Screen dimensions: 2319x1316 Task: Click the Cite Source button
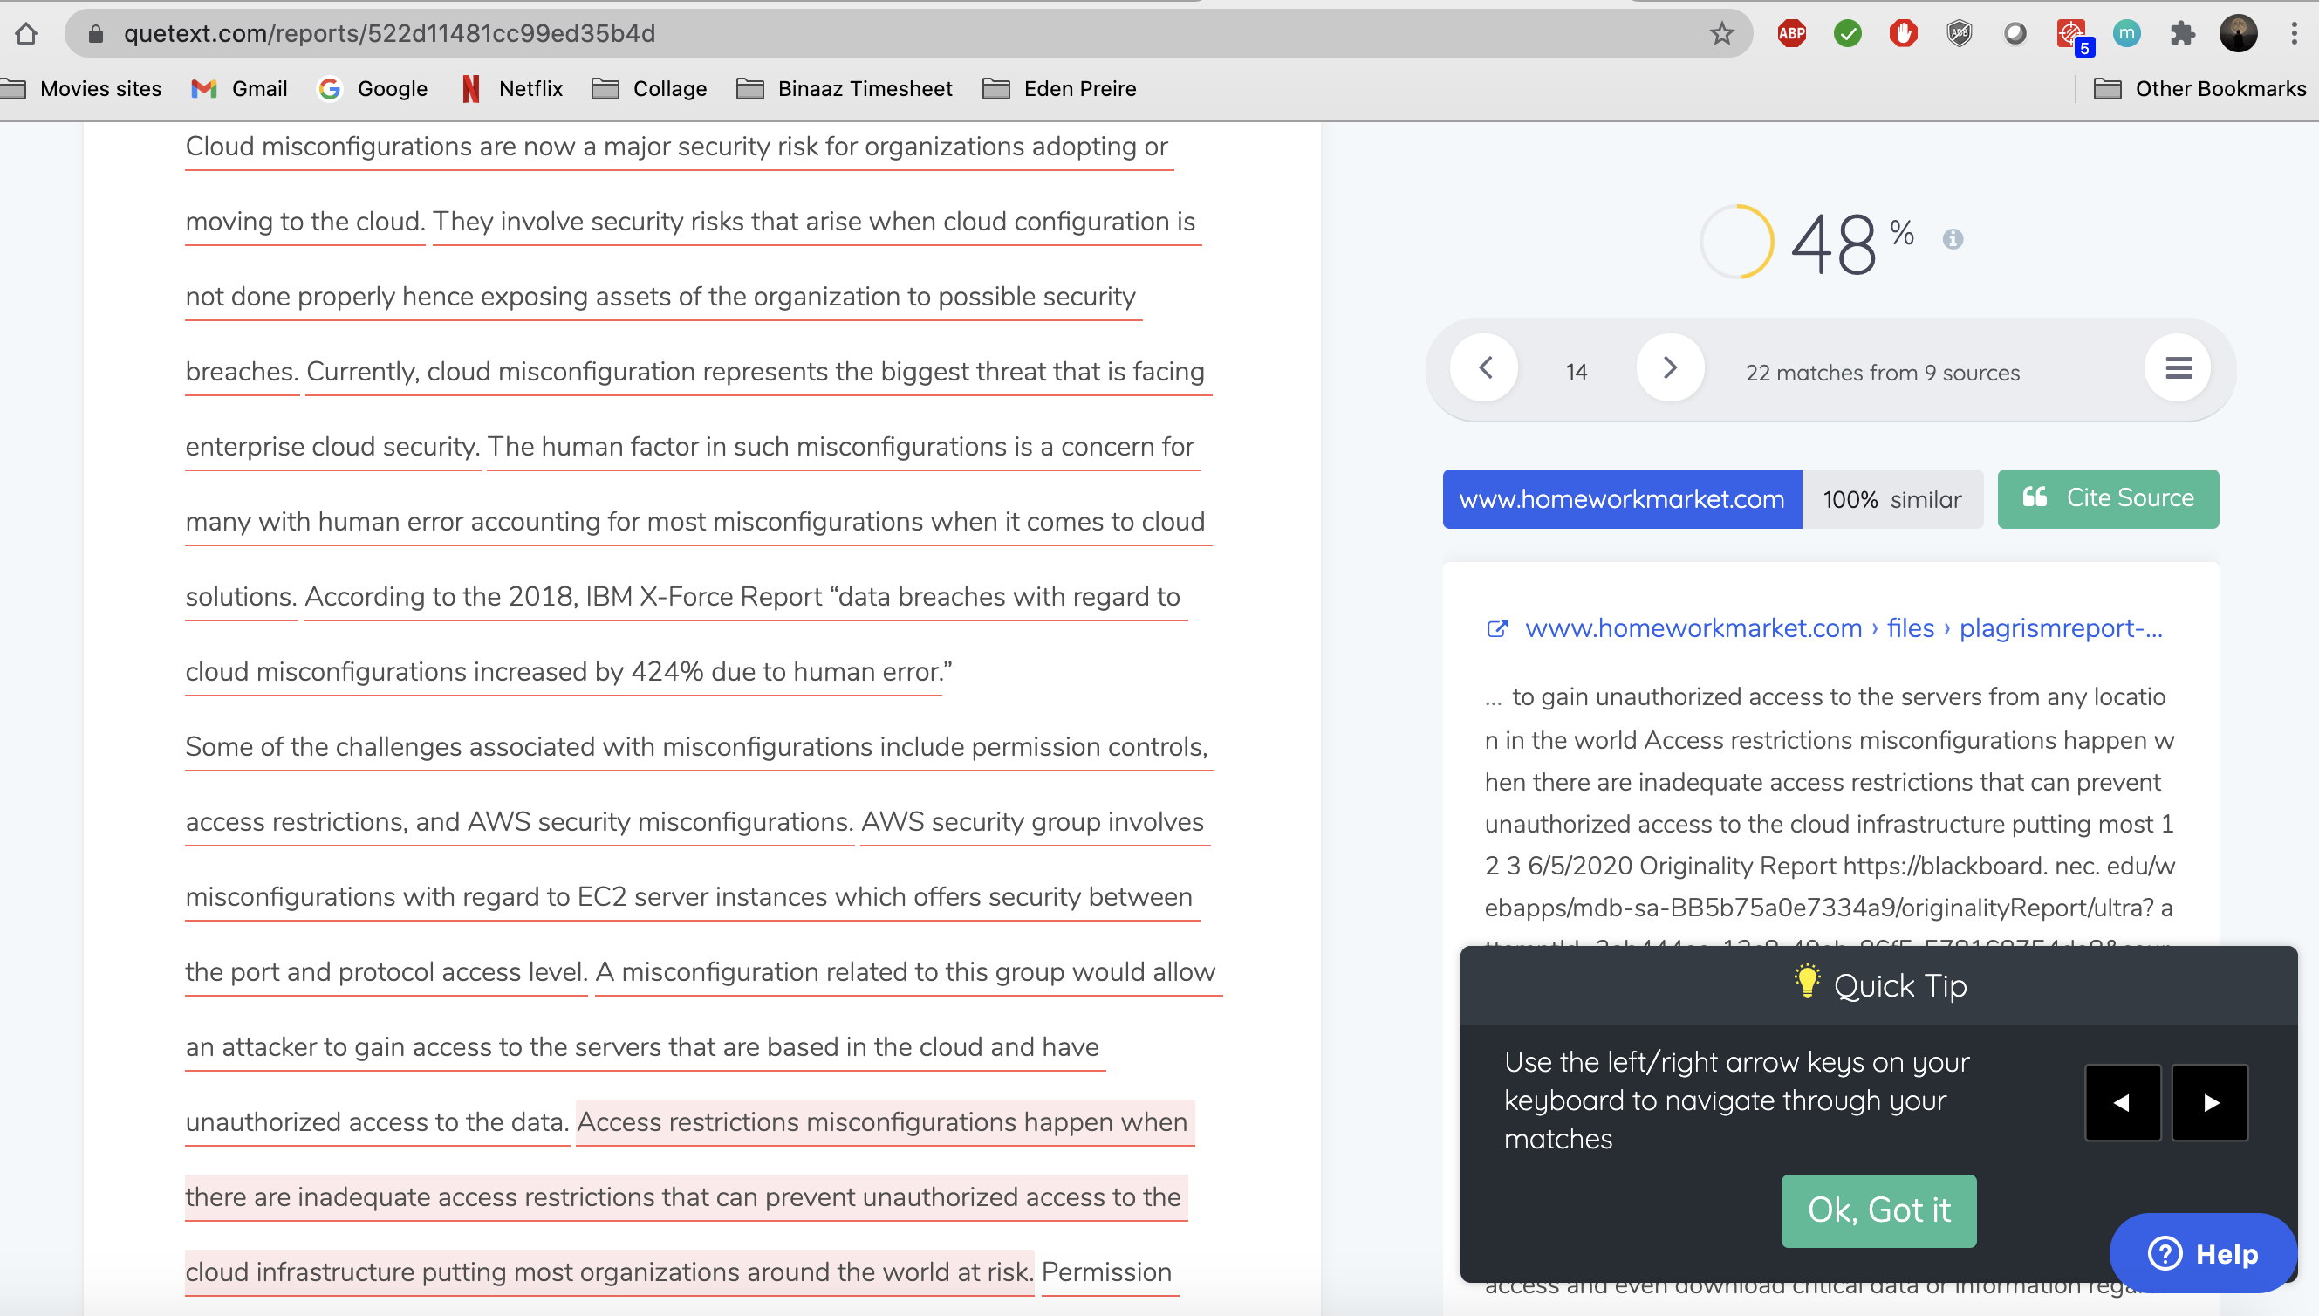click(x=2108, y=499)
